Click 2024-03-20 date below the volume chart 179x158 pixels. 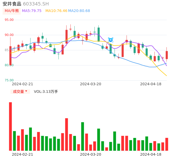pyautogui.click(x=91, y=154)
